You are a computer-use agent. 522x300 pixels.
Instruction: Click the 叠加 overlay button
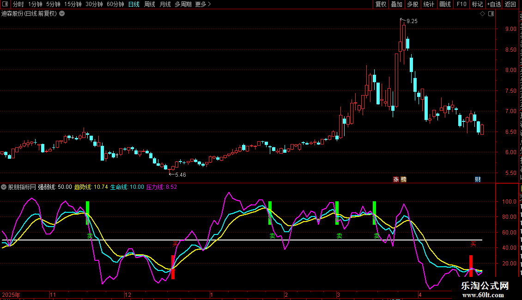pos(396,4)
